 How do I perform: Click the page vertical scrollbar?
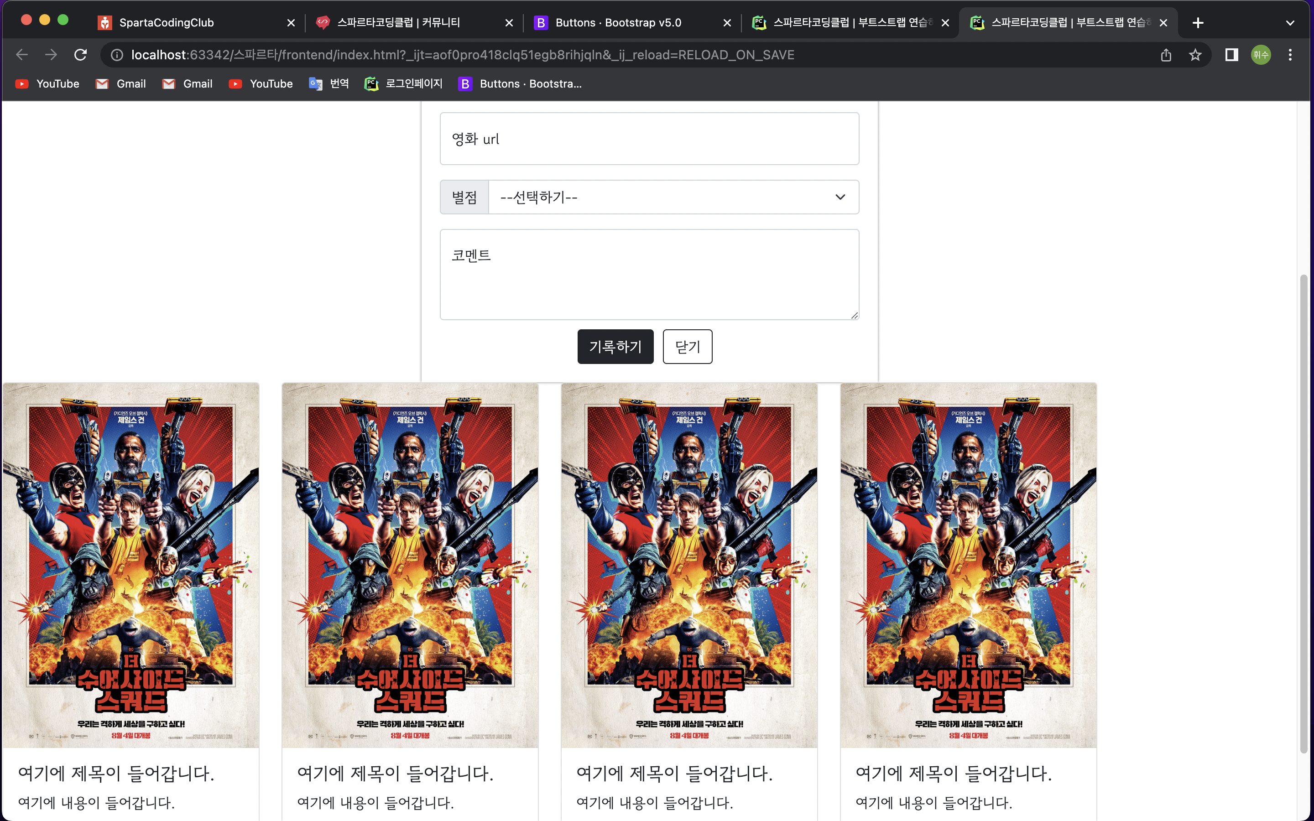[1304, 514]
